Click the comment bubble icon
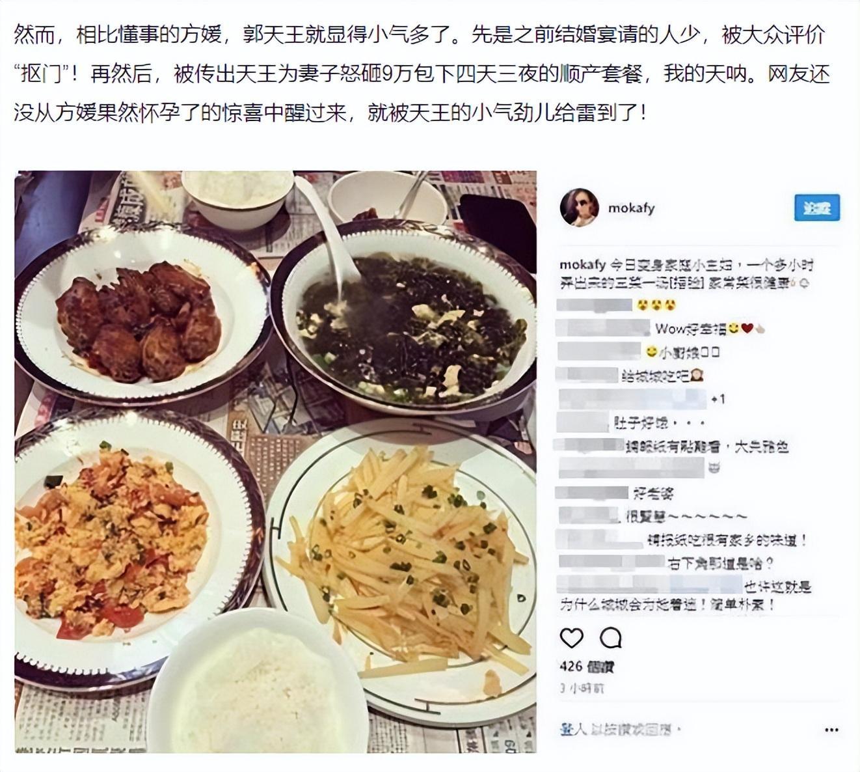The width and height of the screenshot is (860, 772). point(610,638)
